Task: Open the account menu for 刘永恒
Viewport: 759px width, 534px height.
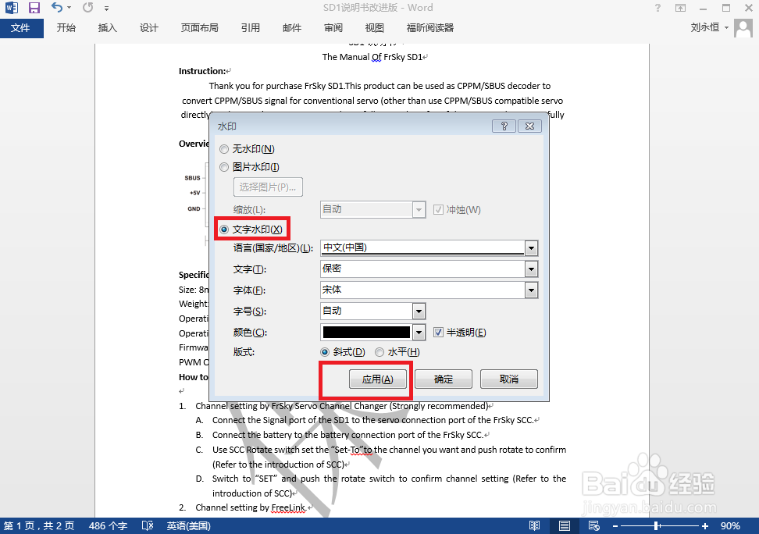Action: (709, 27)
